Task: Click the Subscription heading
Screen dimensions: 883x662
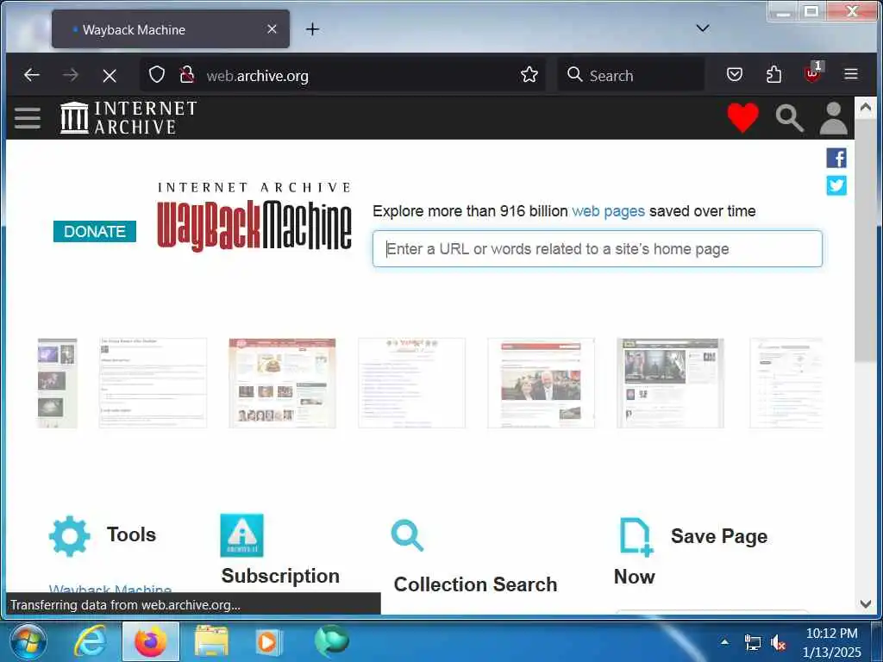Action: [280, 576]
